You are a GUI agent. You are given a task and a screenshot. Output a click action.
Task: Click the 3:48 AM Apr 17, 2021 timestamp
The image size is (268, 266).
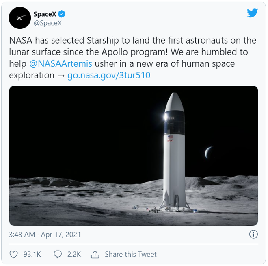(x=45, y=235)
